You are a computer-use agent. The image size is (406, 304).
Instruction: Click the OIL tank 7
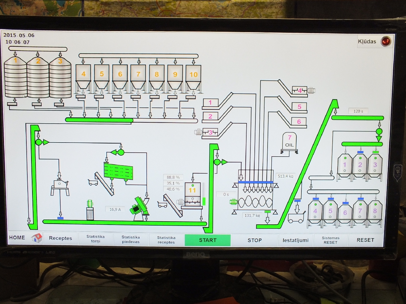click(x=290, y=141)
